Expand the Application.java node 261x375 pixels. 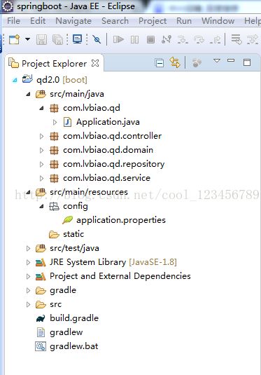pos(55,122)
